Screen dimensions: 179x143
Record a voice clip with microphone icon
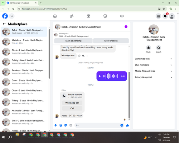(55, 125)
